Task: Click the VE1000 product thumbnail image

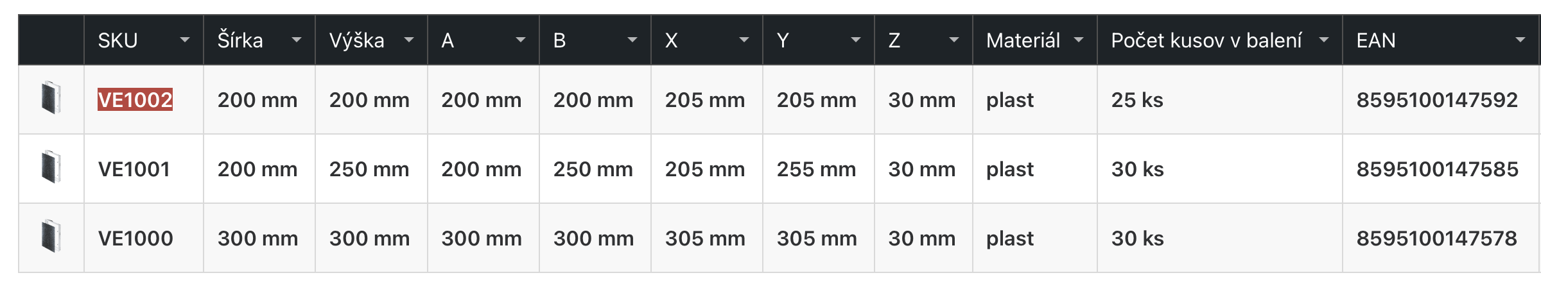Action: click(51, 236)
